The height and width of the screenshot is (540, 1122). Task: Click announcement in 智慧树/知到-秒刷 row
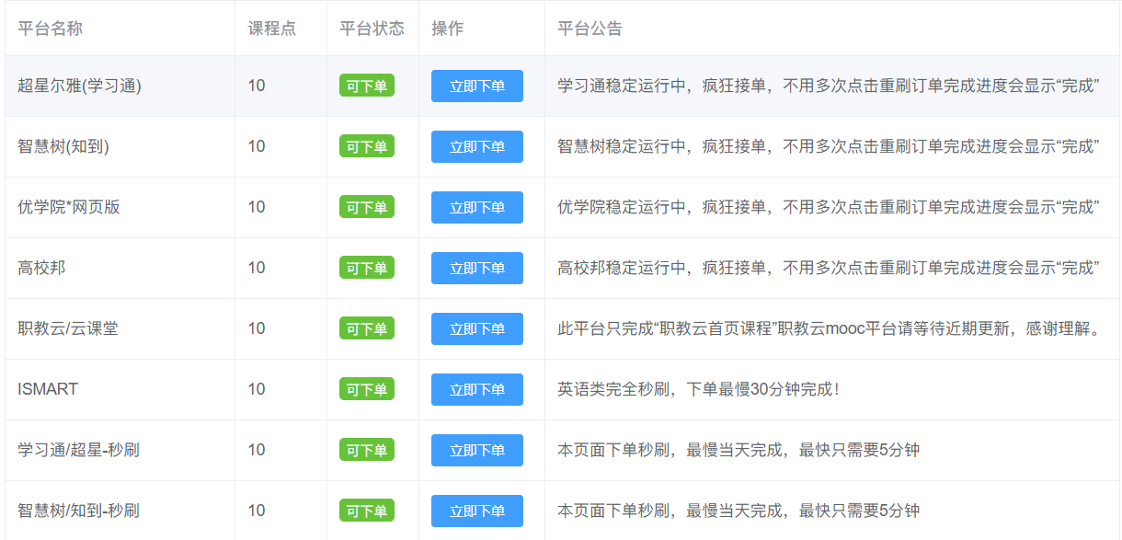(x=738, y=511)
